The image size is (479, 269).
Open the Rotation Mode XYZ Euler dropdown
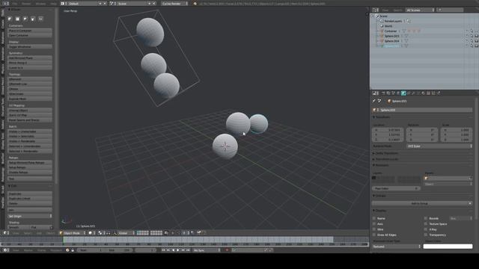[439, 146]
